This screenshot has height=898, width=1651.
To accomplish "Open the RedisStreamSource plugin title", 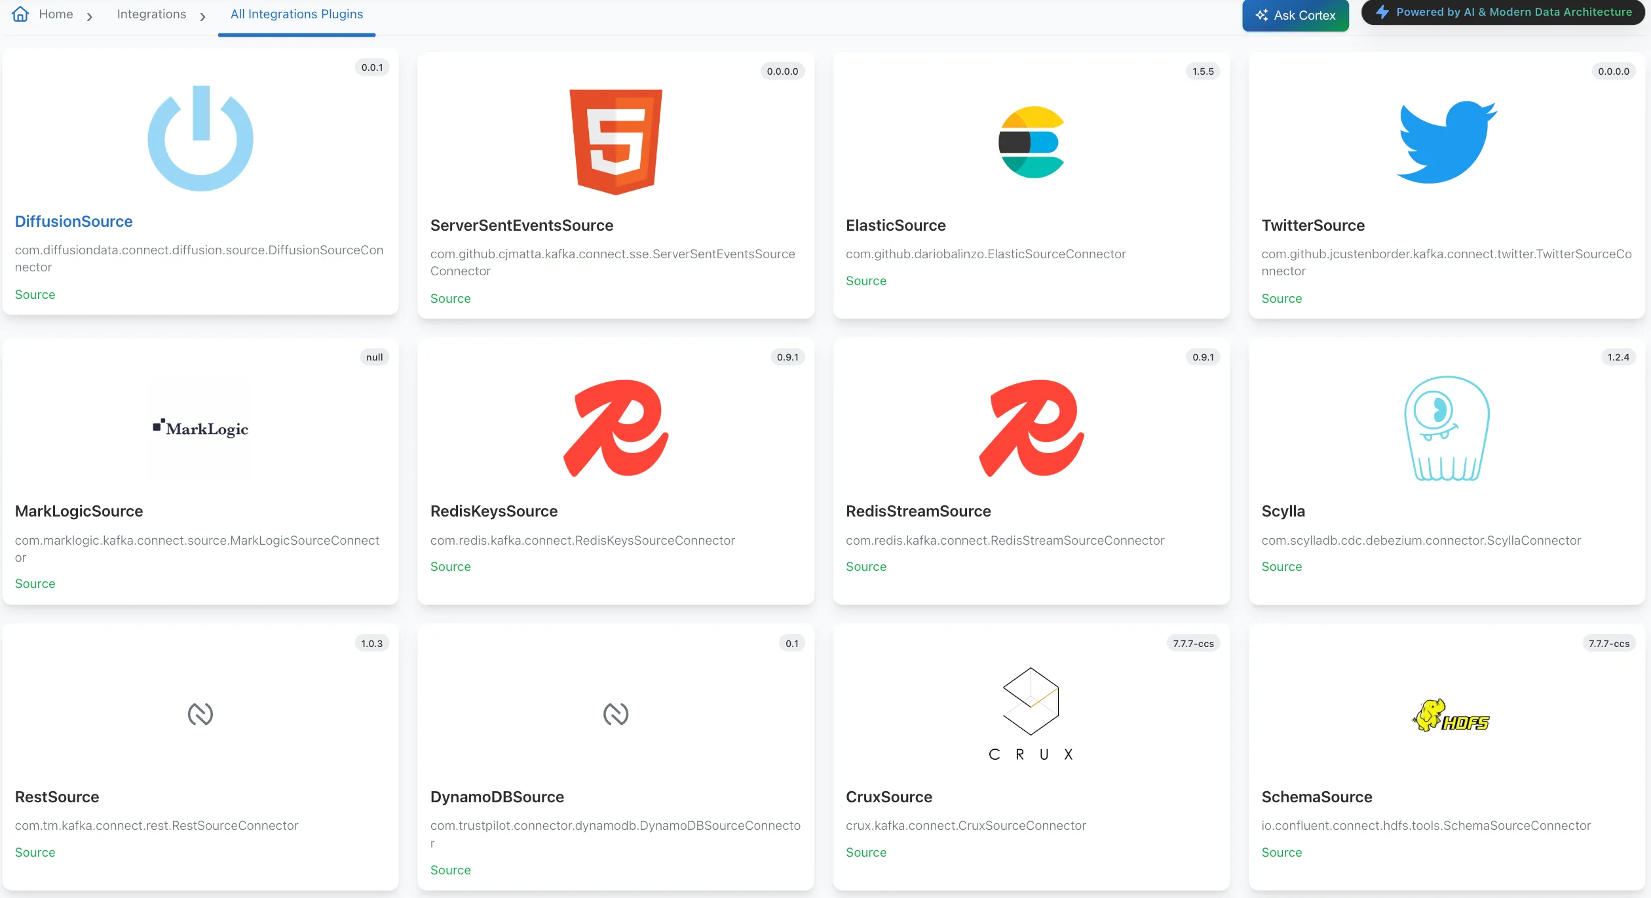I will click(919, 511).
